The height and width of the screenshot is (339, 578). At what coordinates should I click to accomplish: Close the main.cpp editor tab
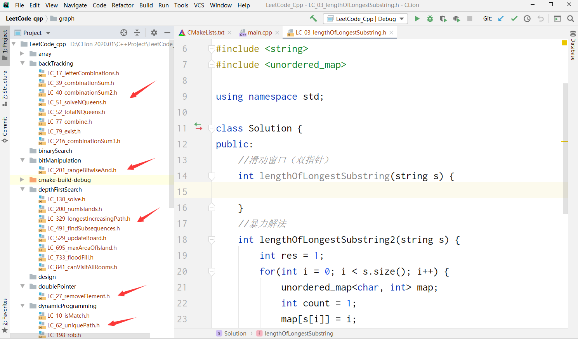(277, 33)
